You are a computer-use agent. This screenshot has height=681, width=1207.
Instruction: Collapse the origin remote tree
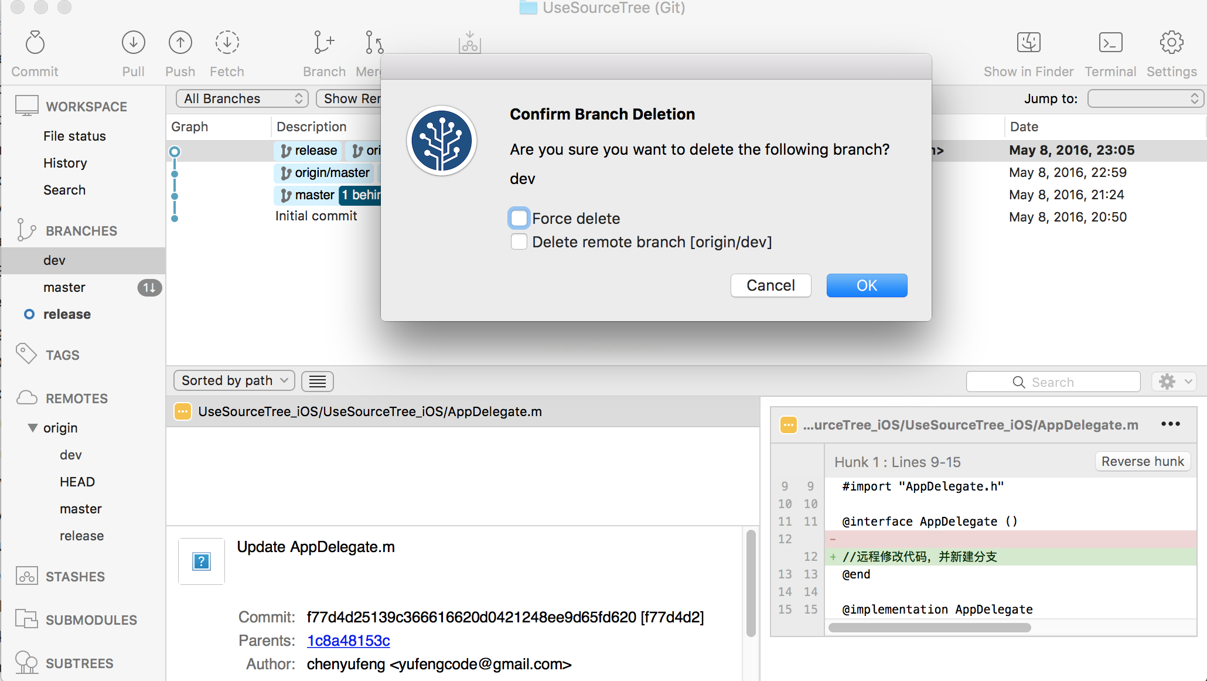tap(33, 428)
